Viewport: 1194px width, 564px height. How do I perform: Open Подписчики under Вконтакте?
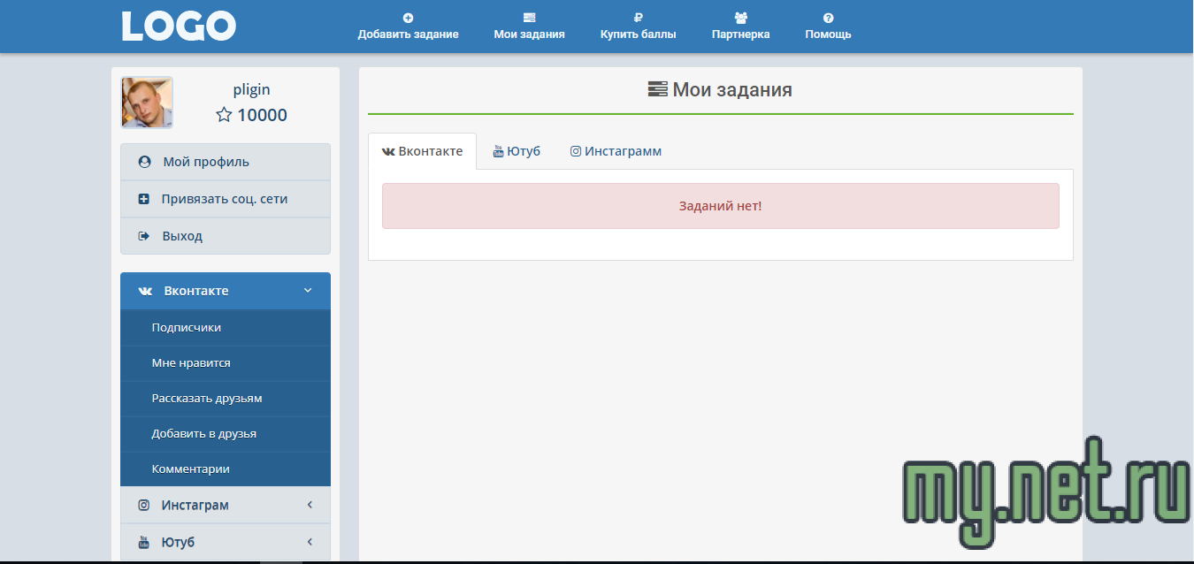(187, 327)
